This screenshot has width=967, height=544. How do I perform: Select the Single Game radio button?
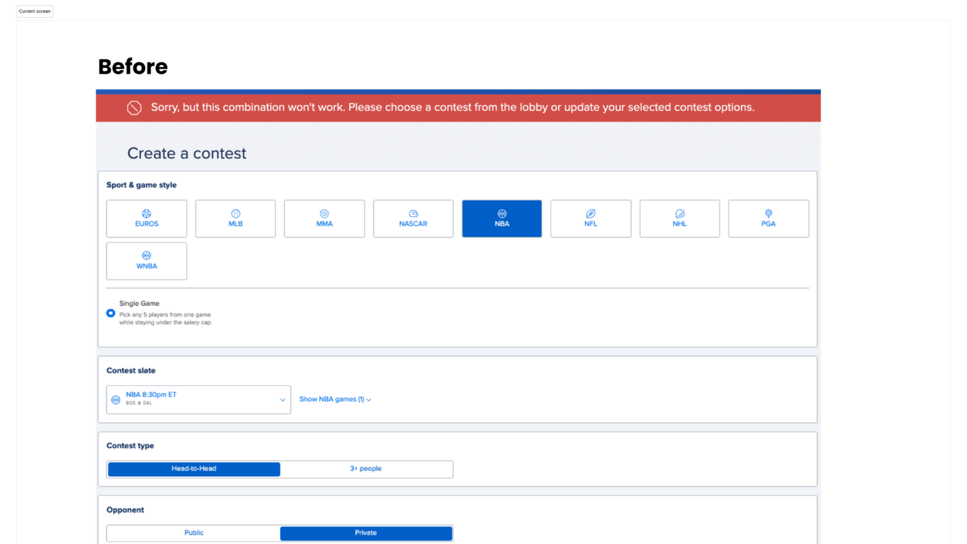(x=111, y=313)
